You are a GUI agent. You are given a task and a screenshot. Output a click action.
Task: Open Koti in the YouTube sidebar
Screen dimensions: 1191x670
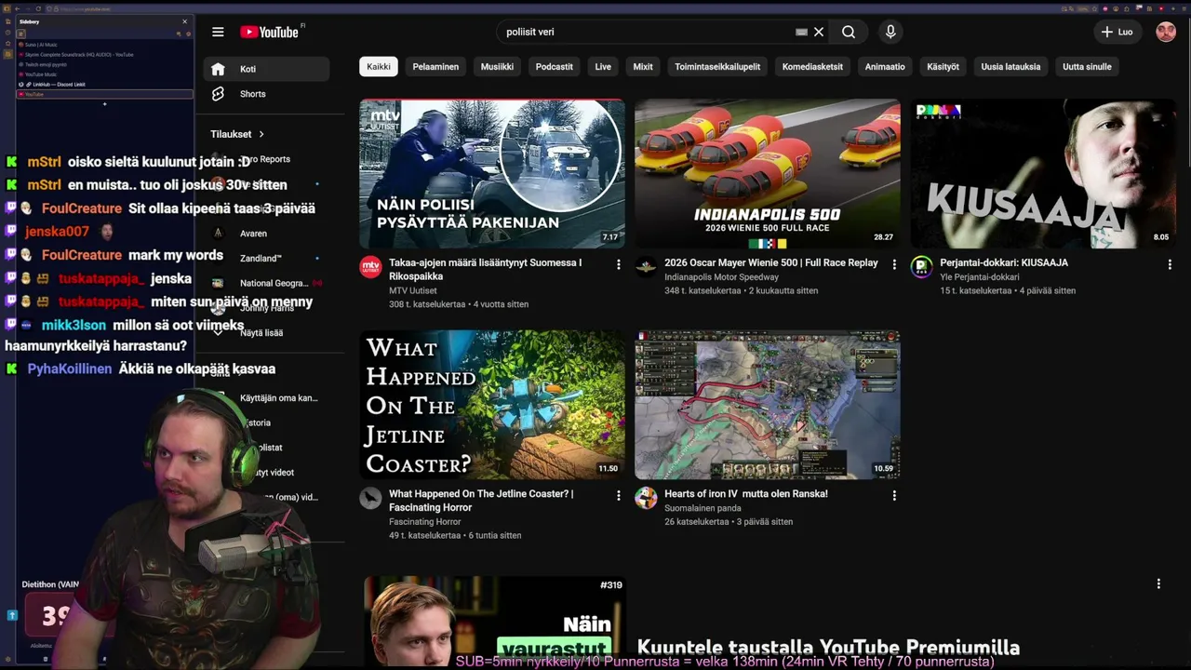[268, 69]
